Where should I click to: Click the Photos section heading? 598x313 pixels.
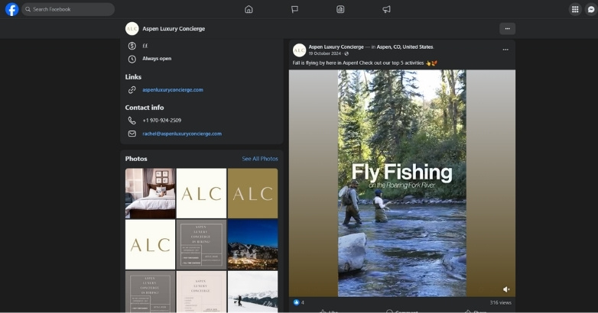[x=136, y=159]
